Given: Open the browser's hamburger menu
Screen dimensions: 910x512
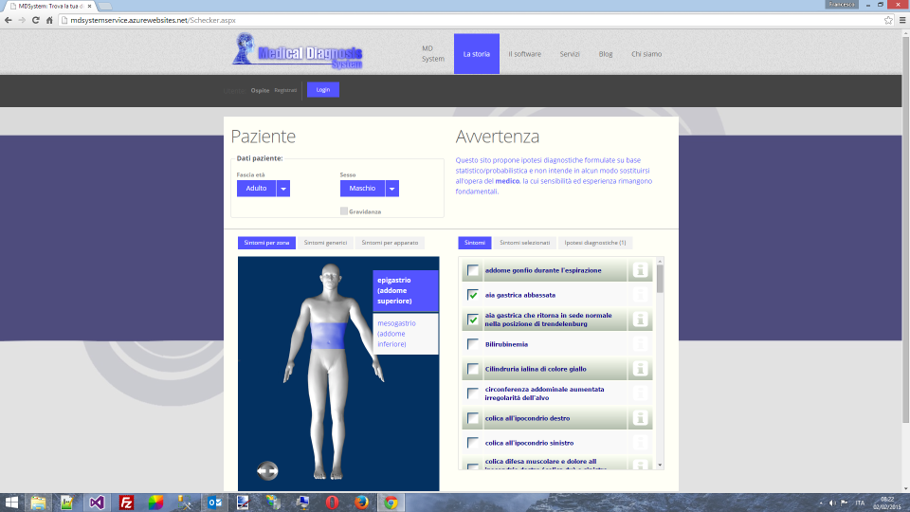Looking at the screenshot, I should click(901, 19).
